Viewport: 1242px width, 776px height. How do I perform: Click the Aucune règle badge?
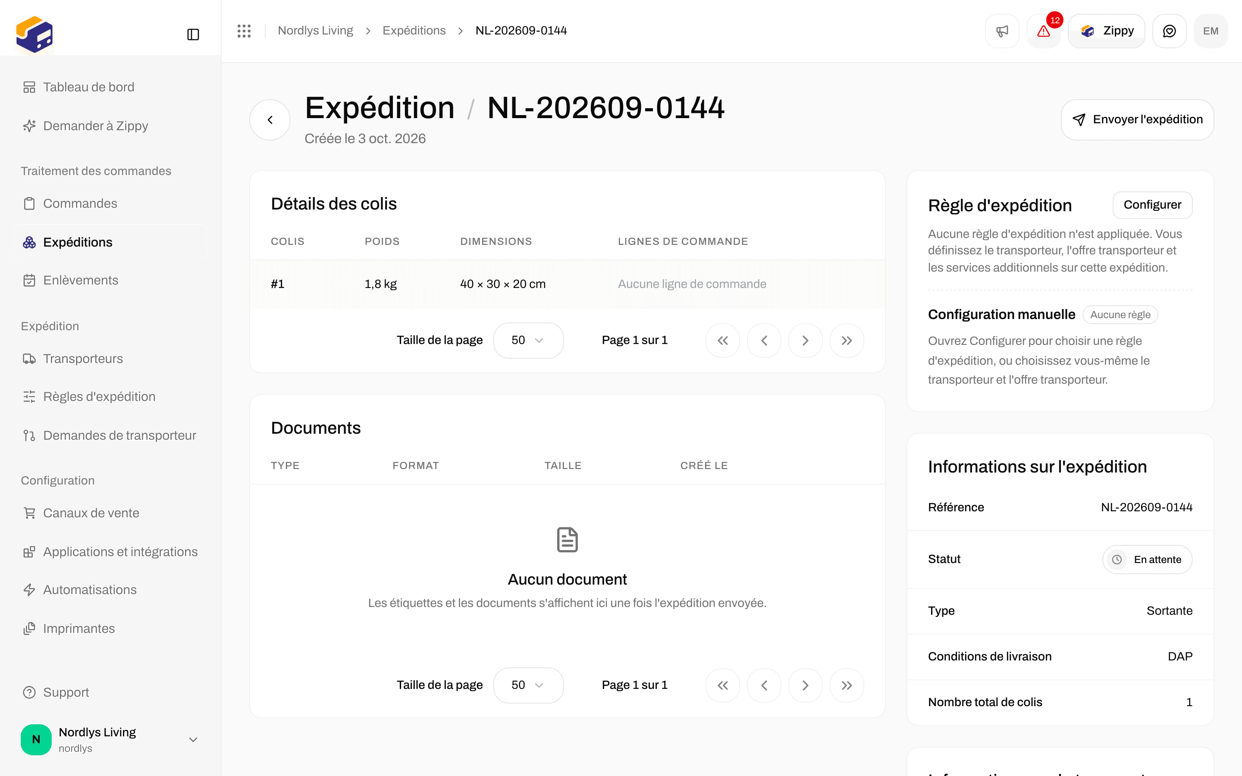point(1120,315)
